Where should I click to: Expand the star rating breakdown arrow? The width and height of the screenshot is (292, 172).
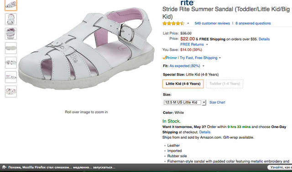(x=188, y=23)
